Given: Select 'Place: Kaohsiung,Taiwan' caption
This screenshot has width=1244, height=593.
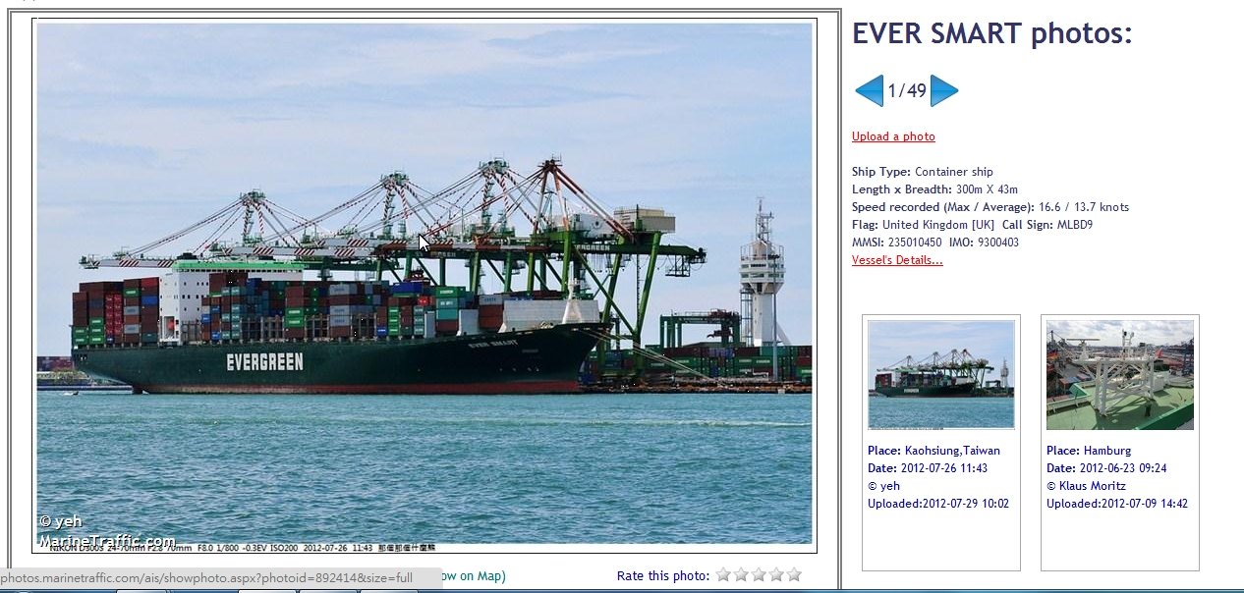Looking at the screenshot, I should point(933,451).
